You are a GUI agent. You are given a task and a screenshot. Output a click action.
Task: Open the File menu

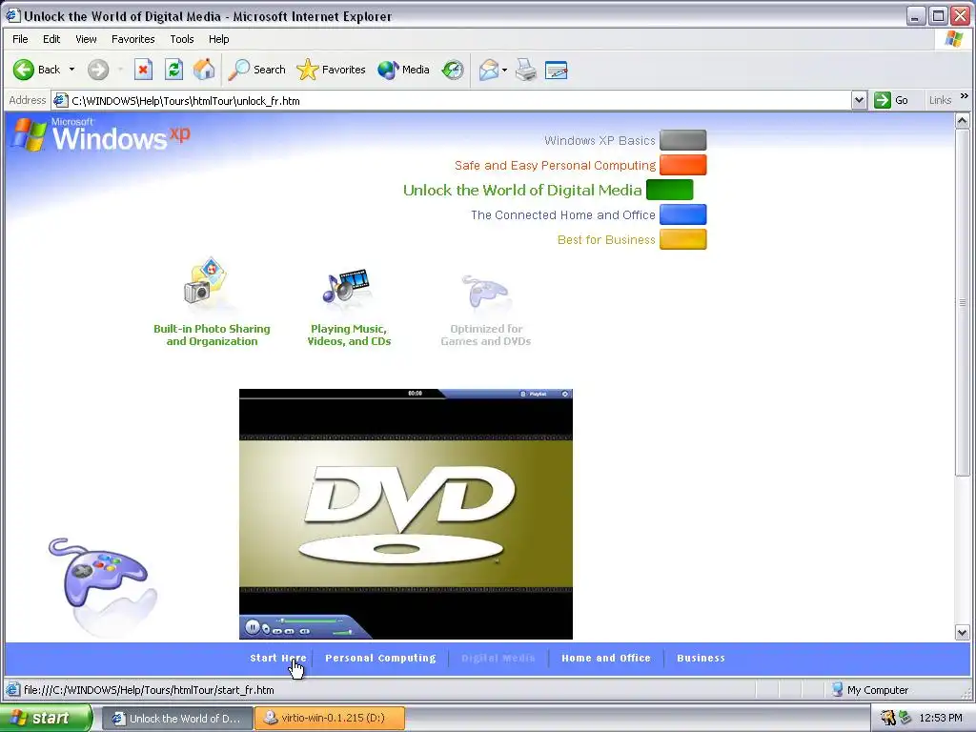[20, 39]
